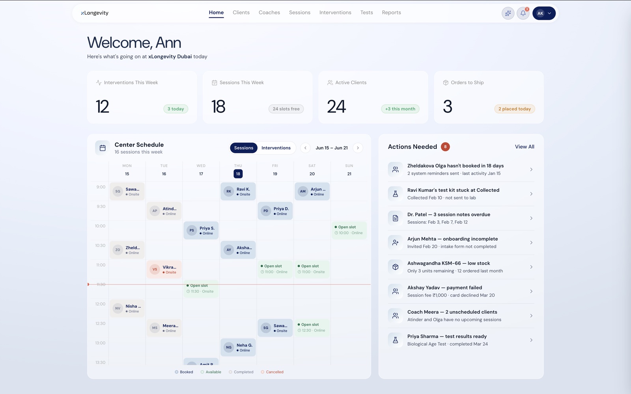
Task: Open the MS avatar Meera session
Action: tap(164, 328)
